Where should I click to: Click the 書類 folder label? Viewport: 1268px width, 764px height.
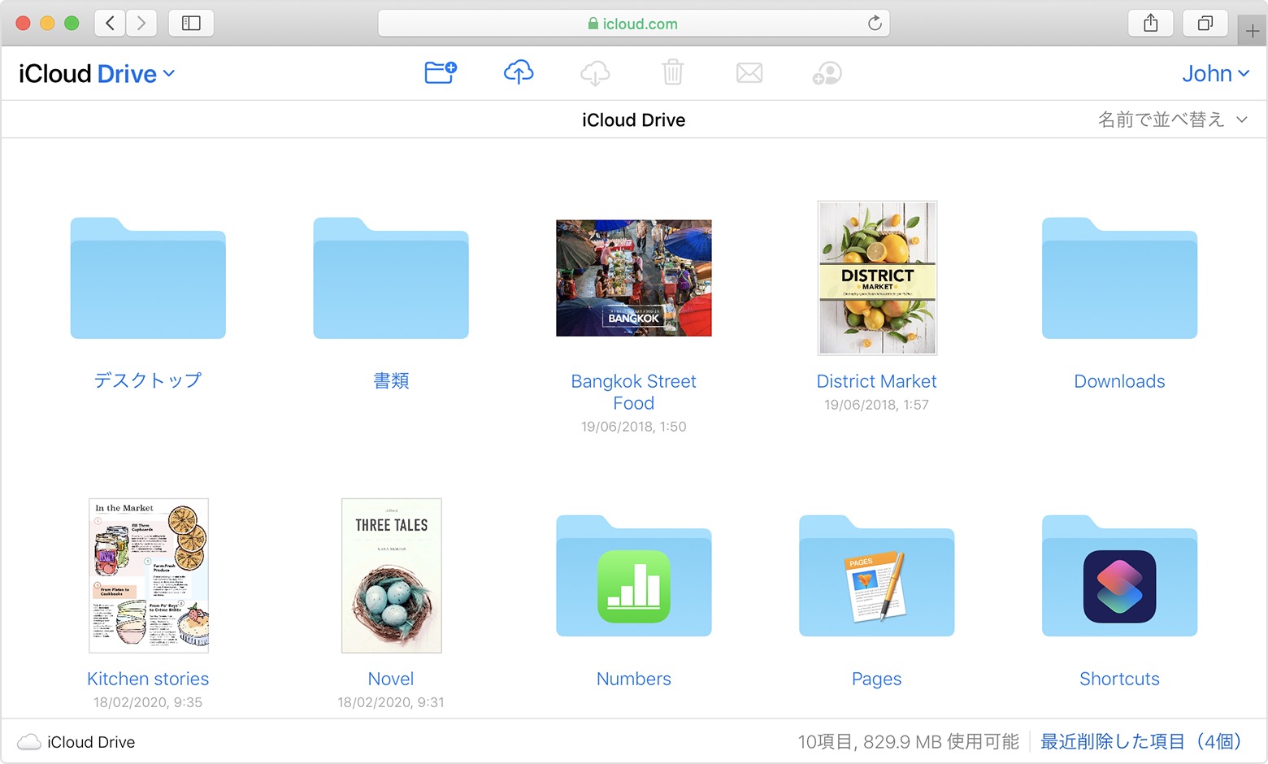(391, 380)
